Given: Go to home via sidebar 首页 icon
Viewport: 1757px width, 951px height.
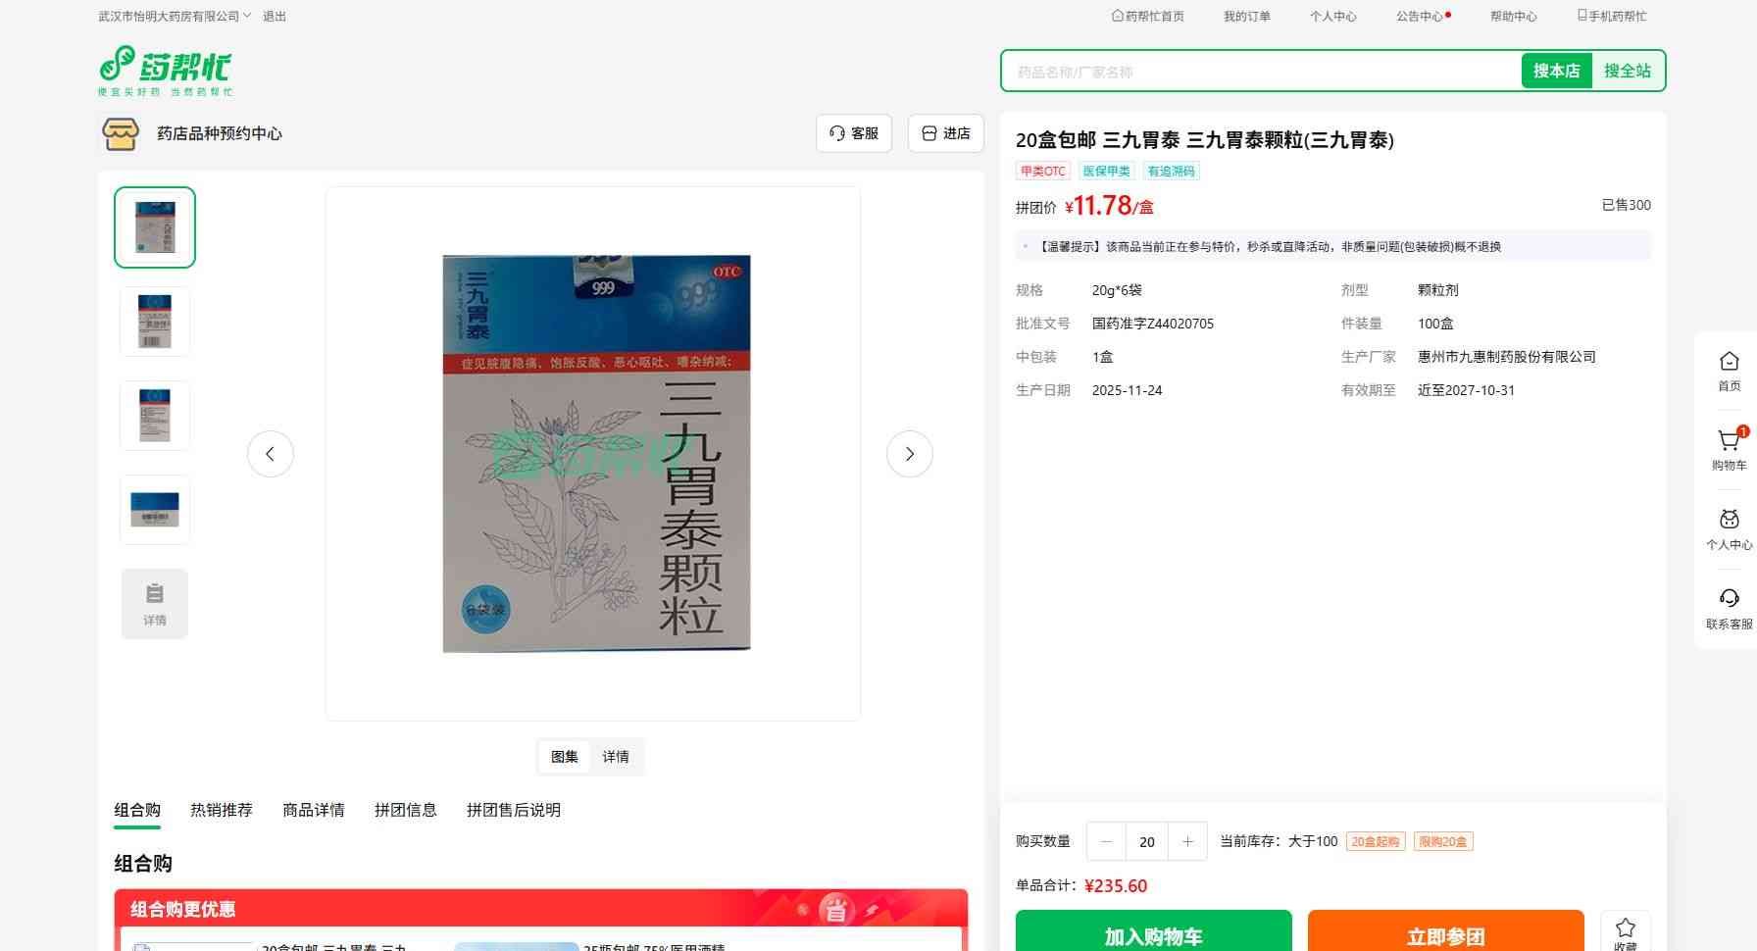Looking at the screenshot, I should pos(1729,363).
